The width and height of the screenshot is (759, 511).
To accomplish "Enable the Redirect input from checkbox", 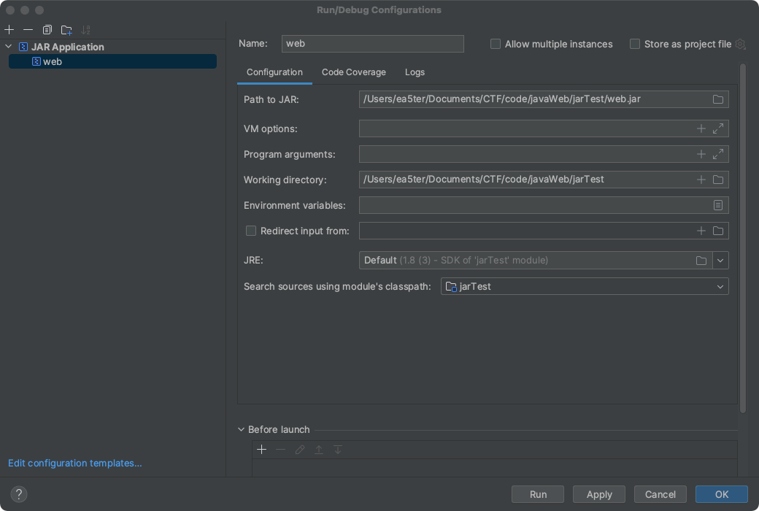I will coord(251,231).
